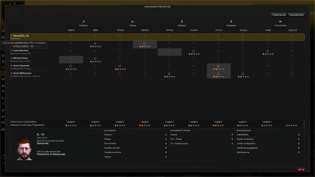Image resolution: width=315 pixels, height=177 pixels.
Task: Click the info icon beside Scott Gemmell
Action: [x=11, y=66]
